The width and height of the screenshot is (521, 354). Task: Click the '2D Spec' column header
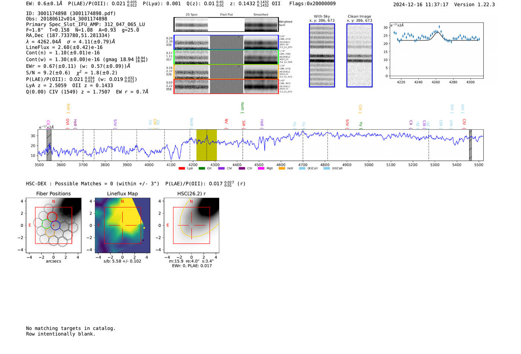(192, 15)
